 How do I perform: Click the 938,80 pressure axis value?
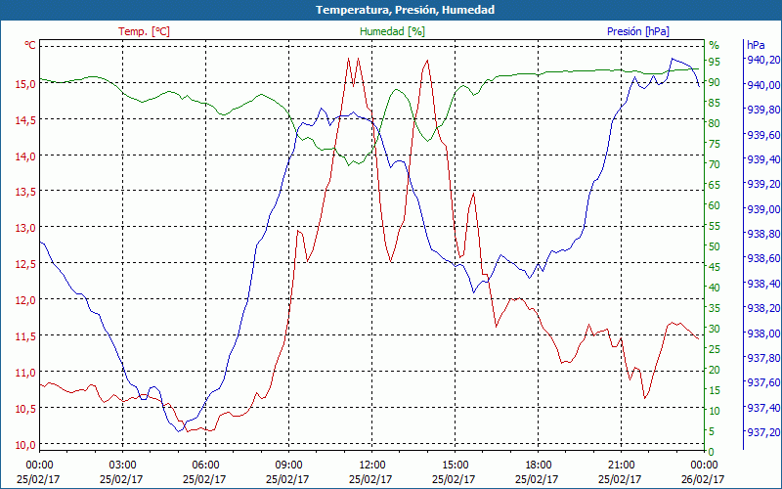click(x=761, y=234)
